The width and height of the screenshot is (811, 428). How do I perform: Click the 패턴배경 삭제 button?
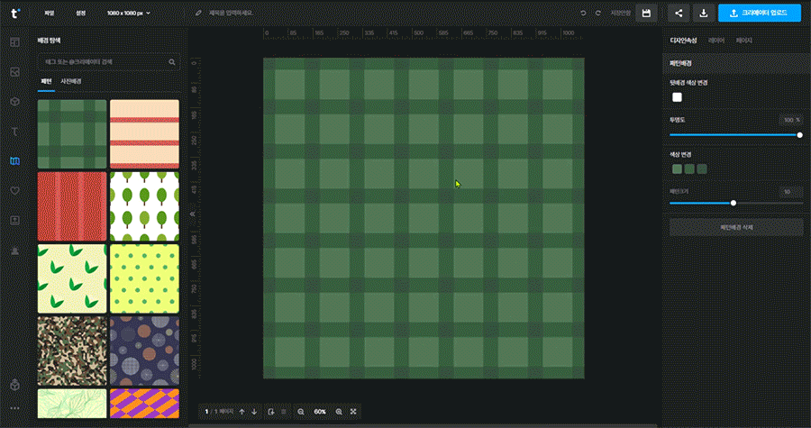[736, 227]
